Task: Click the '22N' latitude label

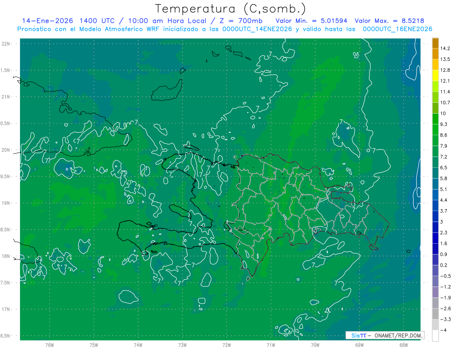Action: (6, 44)
